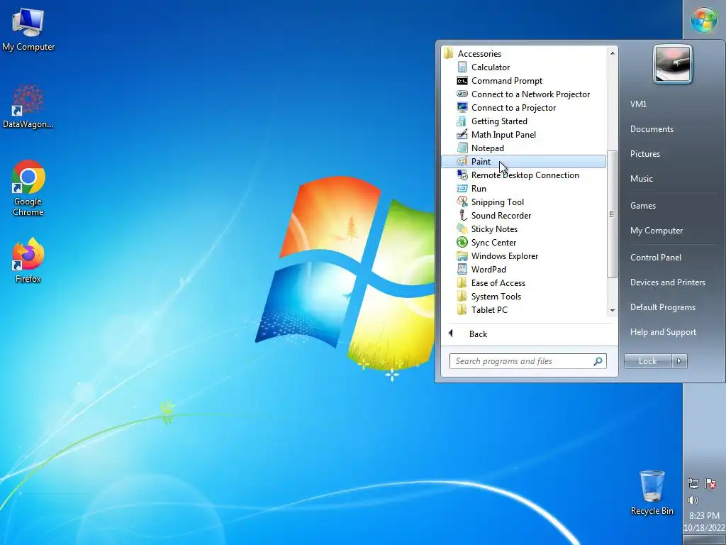Open Notepad
726x545 pixels.
(x=523, y=148)
